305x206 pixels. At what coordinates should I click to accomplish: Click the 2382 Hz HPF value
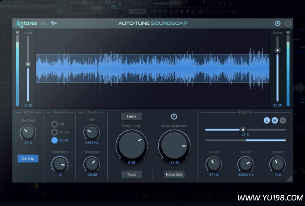click(x=92, y=143)
